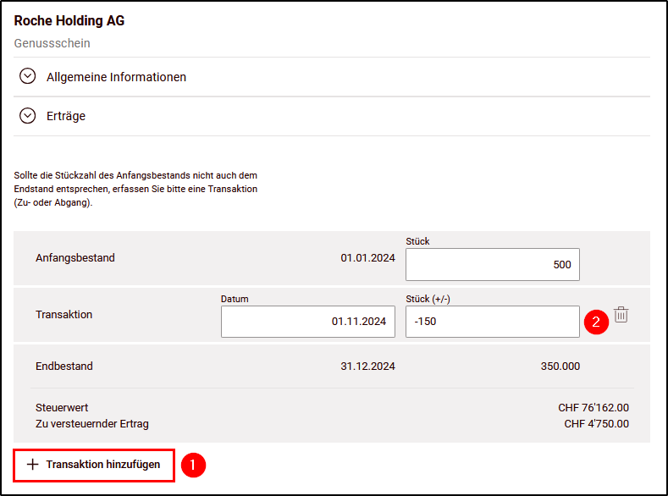Select the end date 31.12.2024
The height and width of the screenshot is (496, 668).
click(367, 366)
